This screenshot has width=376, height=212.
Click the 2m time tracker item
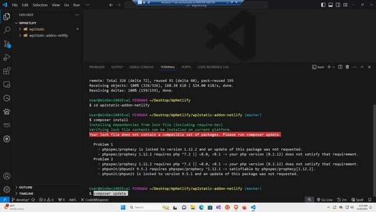(342, 200)
